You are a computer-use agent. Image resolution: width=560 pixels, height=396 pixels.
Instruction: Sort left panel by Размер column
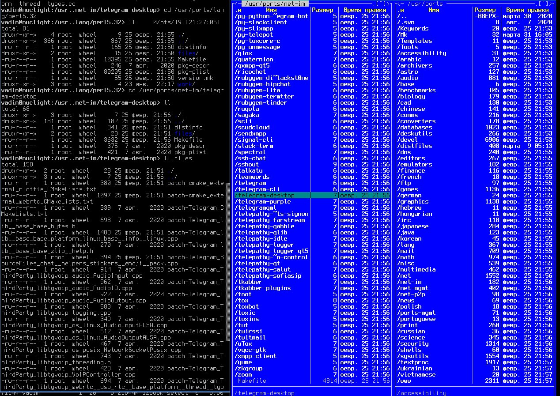tap(323, 10)
